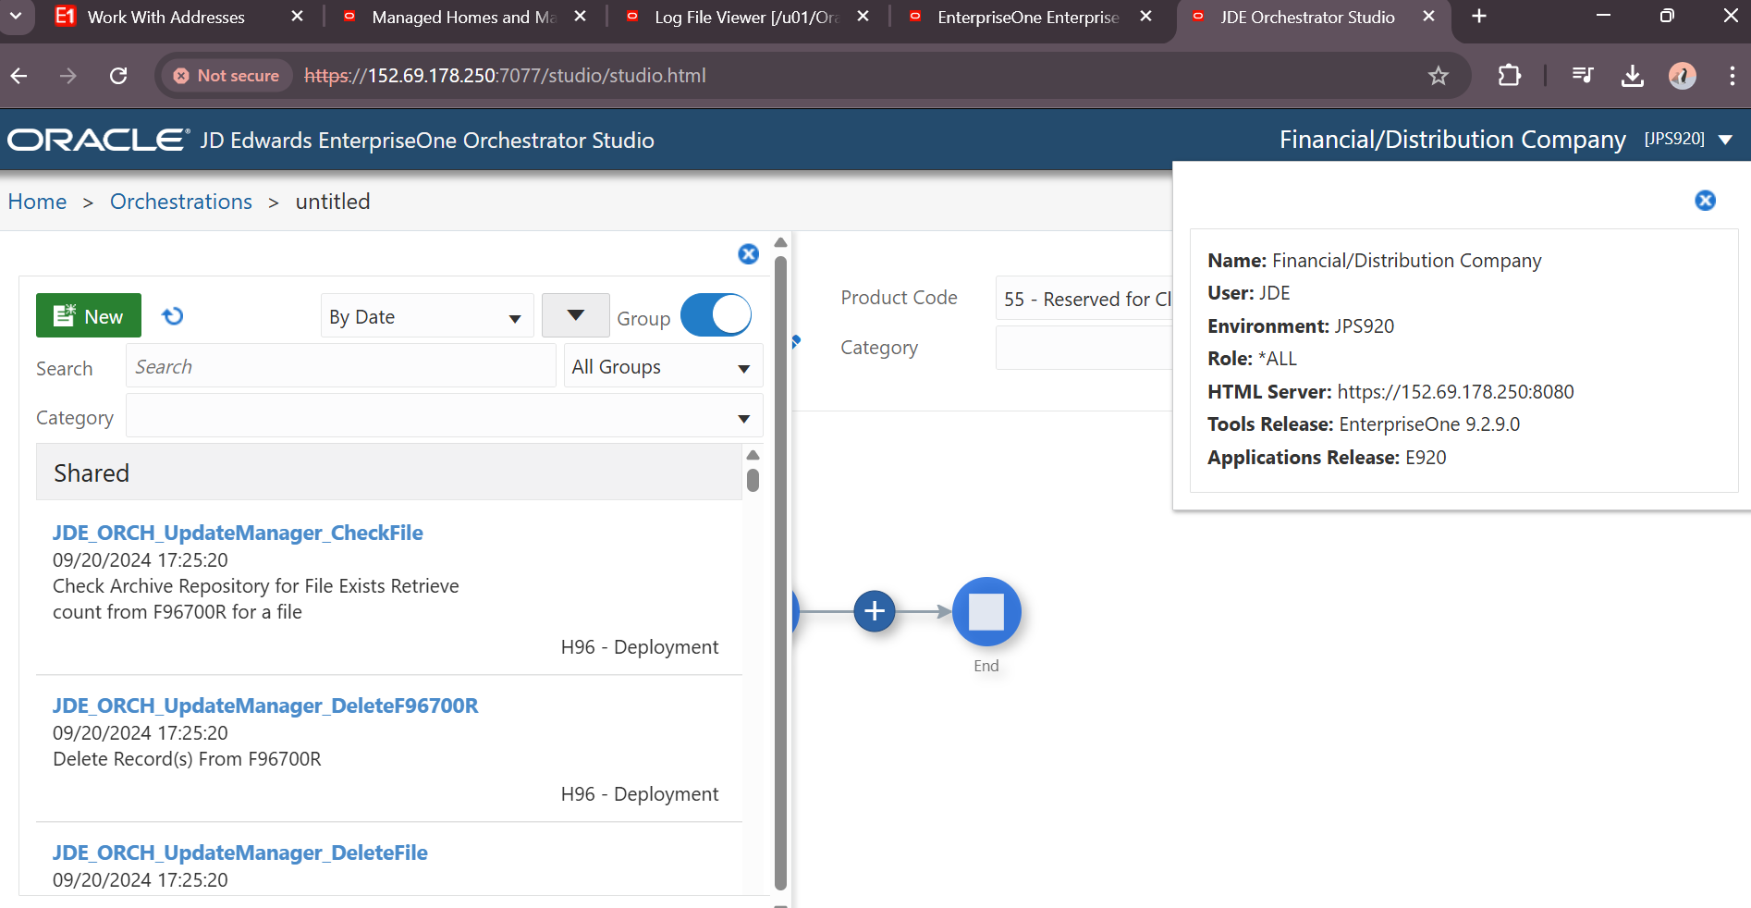Switch to Work With Addresses tab
This screenshot has width=1751, height=908.
(x=166, y=17)
